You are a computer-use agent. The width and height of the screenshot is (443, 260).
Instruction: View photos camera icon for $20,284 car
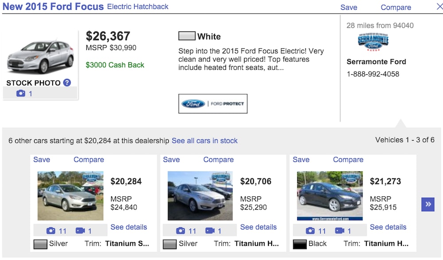click(x=51, y=231)
